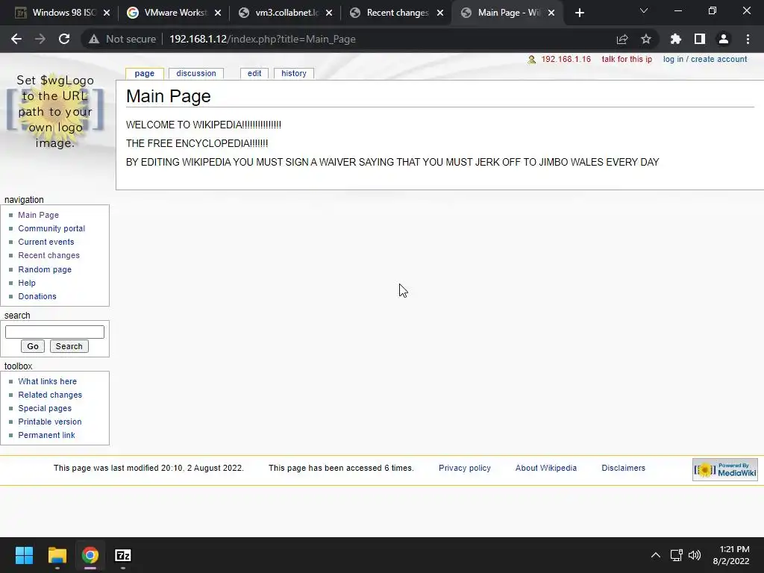The height and width of the screenshot is (573, 764).
Task: Open Main Page in navigation
Action: pyautogui.click(x=39, y=215)
